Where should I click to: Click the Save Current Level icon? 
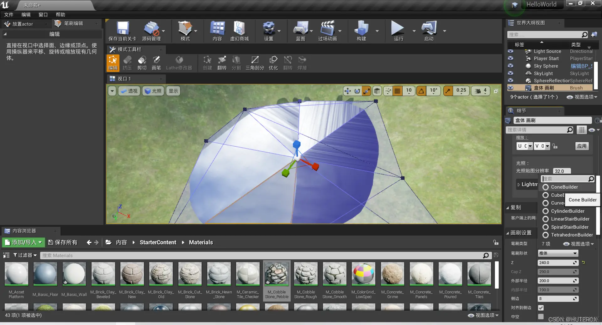(x=123, y=31)
